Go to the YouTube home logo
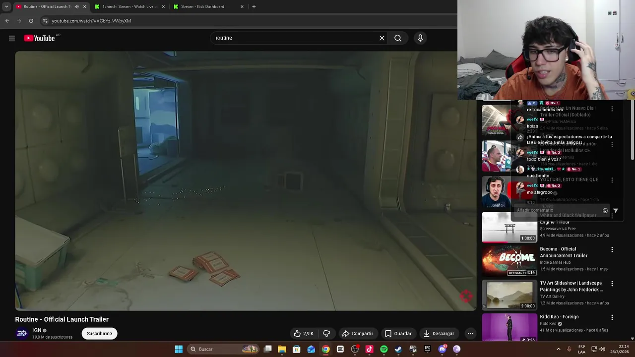 click(x=39, y=38)
